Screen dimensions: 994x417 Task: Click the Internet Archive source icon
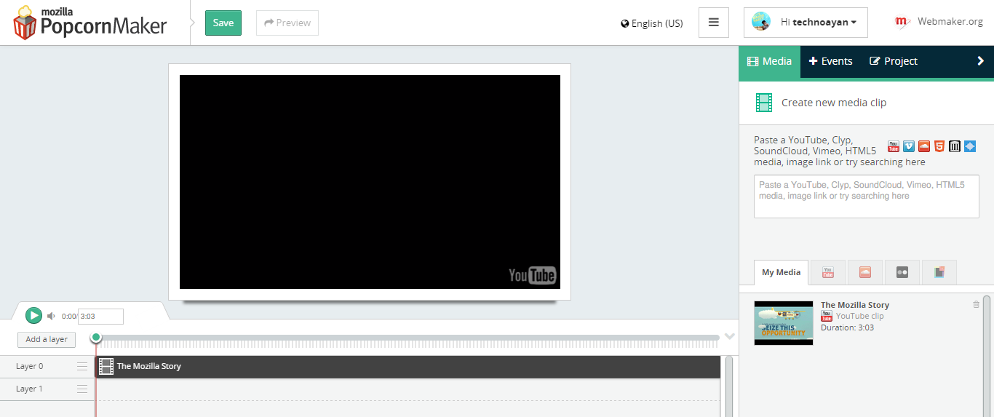pos(955,146)
